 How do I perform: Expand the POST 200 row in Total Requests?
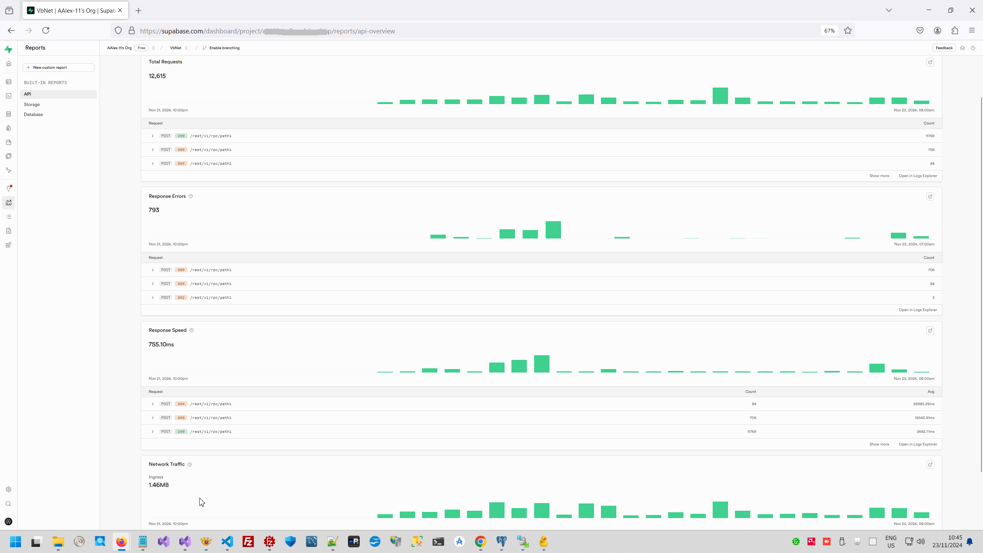tap(152, 136)
